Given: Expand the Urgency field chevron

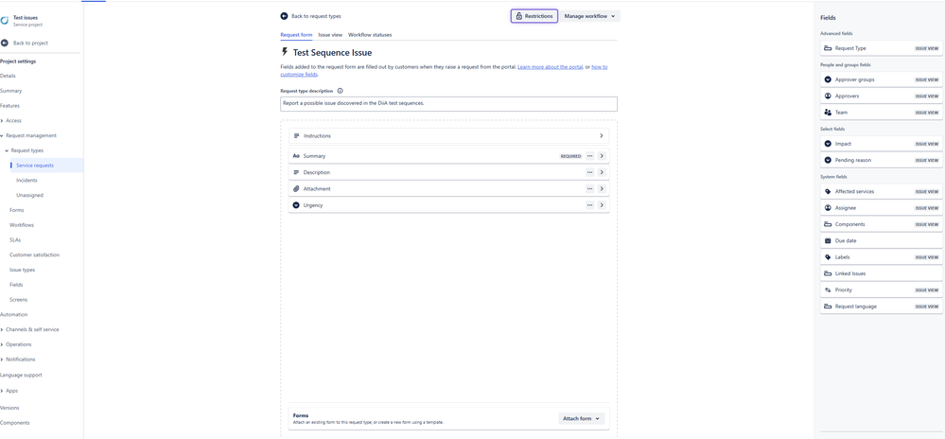Looking at the screenshot, I should (x=602, y=205).
